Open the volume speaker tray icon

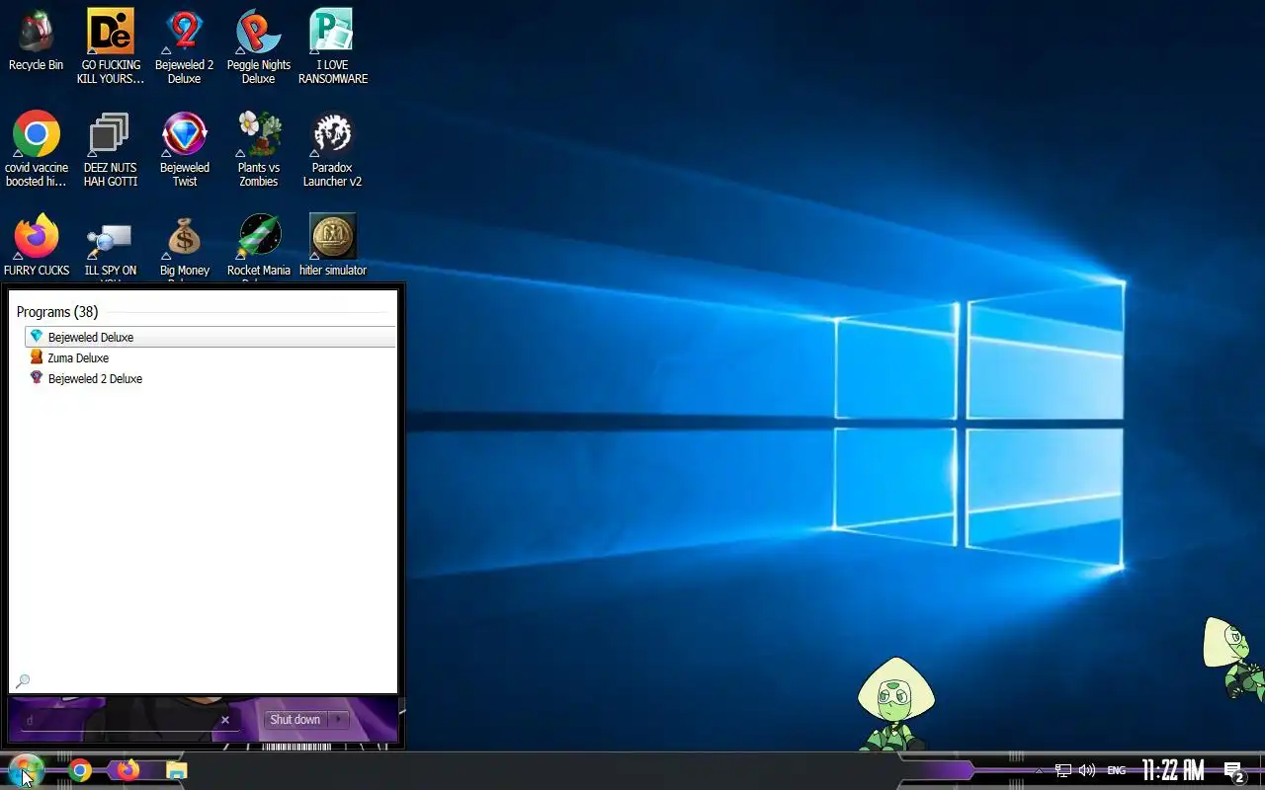click(1087, 770)
